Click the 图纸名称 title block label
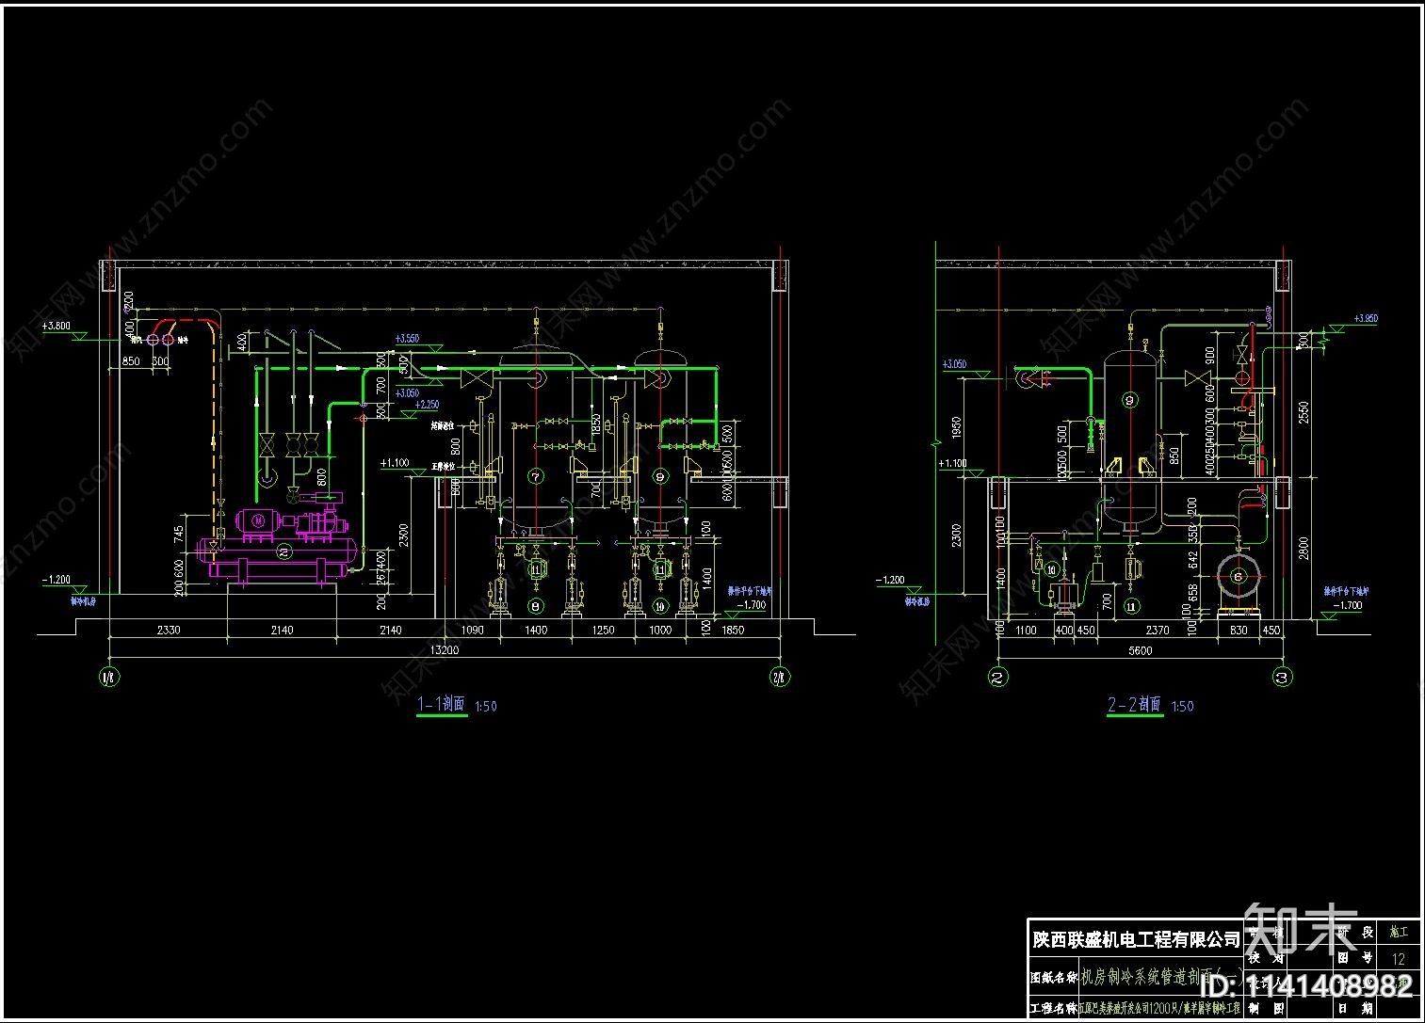This screenshot has width=1425, height=1023. pos(1052,978)
